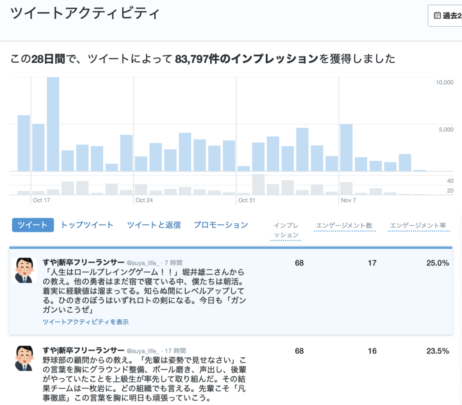Image resolution: width=462 pixels, height=405 pixels.
Task: Click the engagement count 16
Action: pyautogui.click(x=372, y=351)
